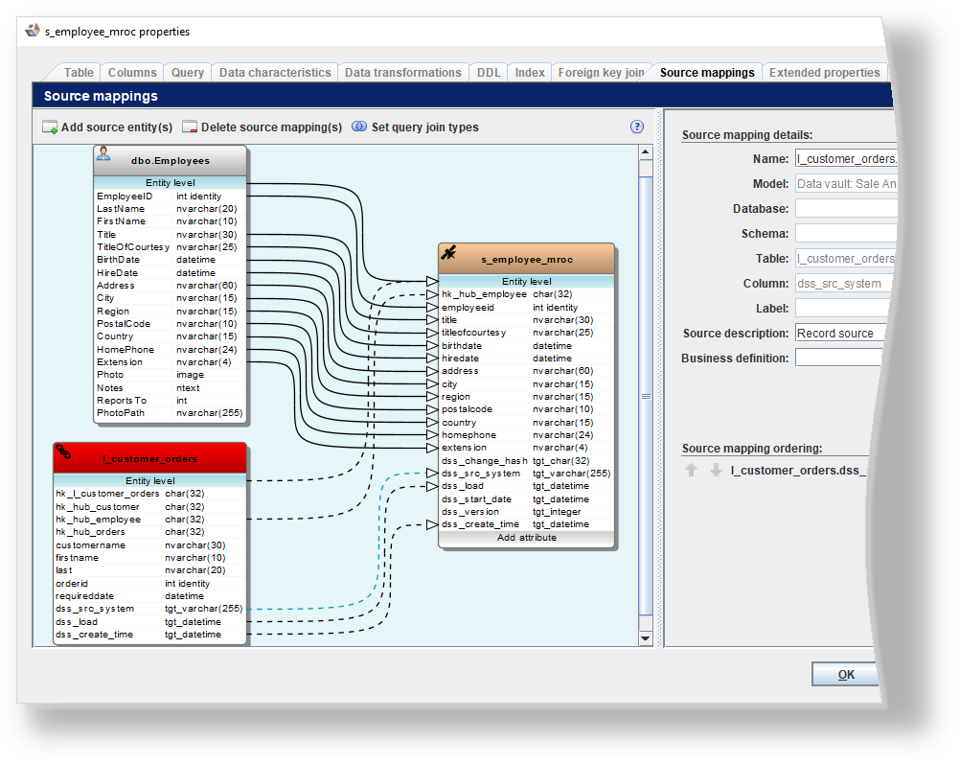The height and width of the screenshot is (764, 960).
Task: Select the Extended properties tab
Action: (824, 73)
